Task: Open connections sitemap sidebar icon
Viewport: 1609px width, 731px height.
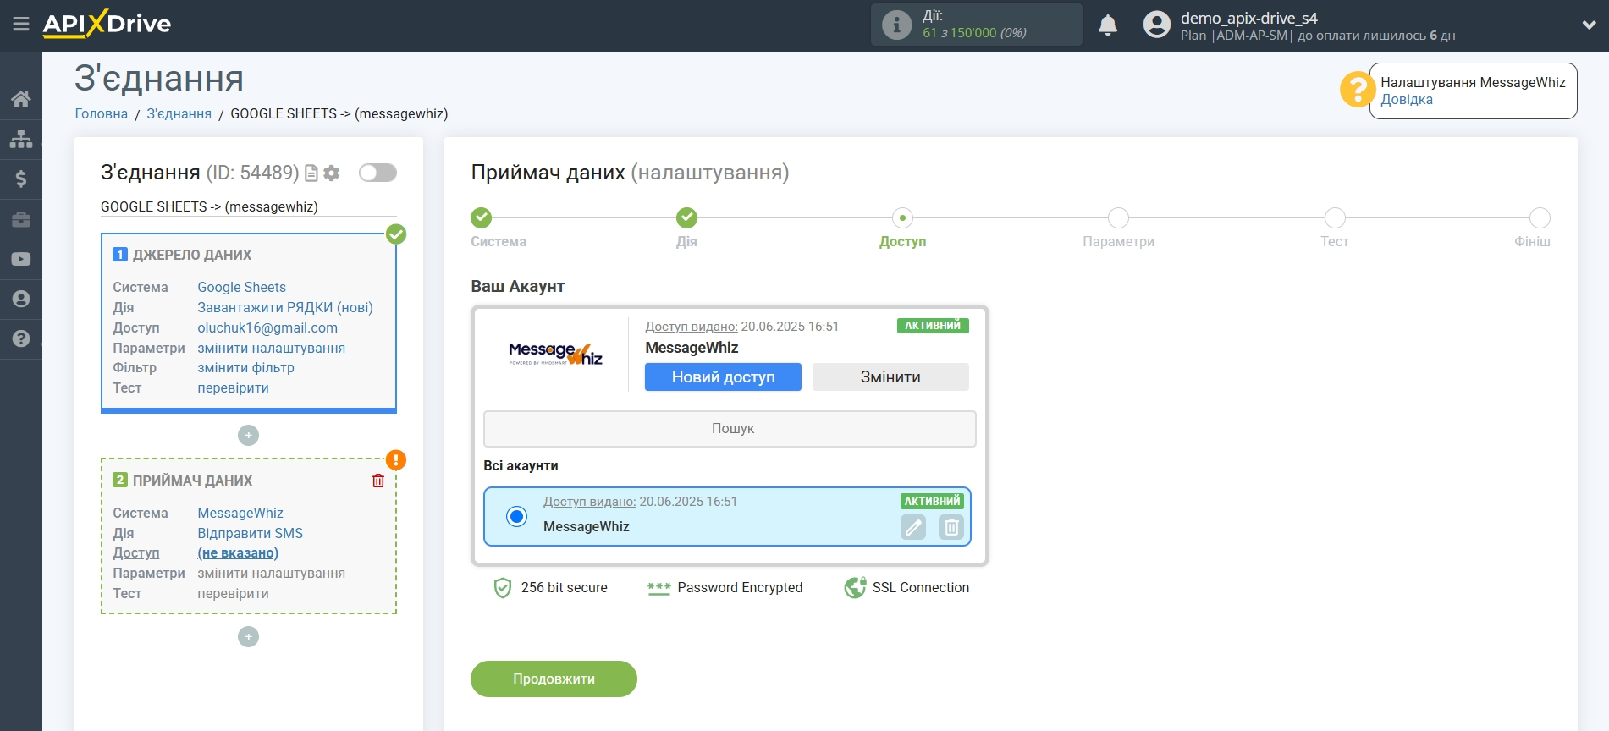Action: [x=21, y=139]
